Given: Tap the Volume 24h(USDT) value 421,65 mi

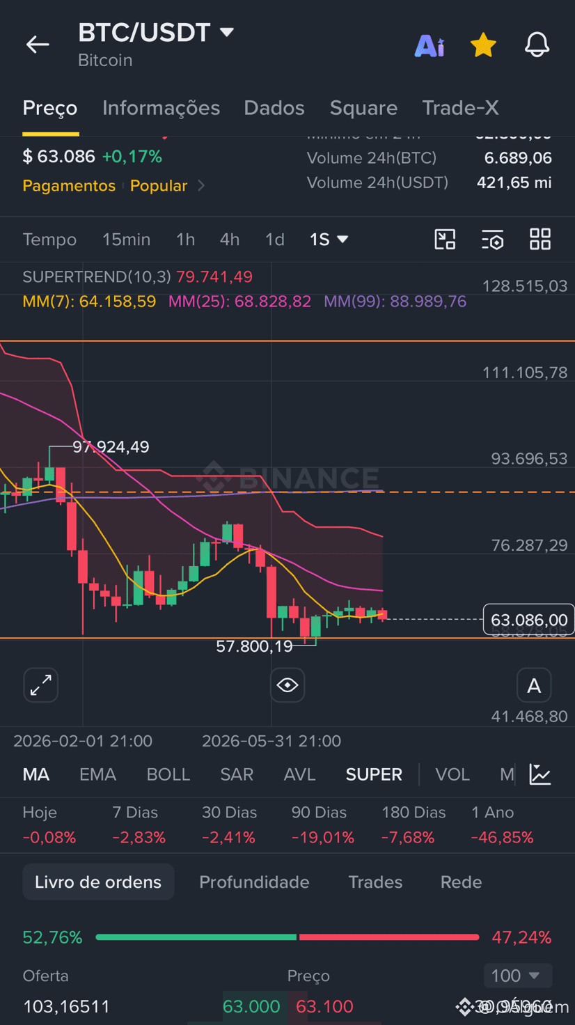Looking at the screenshot, I should 514,182.
